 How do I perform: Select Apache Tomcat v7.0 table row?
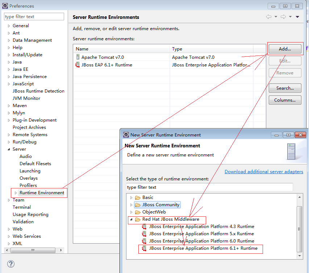click(170, 57)
